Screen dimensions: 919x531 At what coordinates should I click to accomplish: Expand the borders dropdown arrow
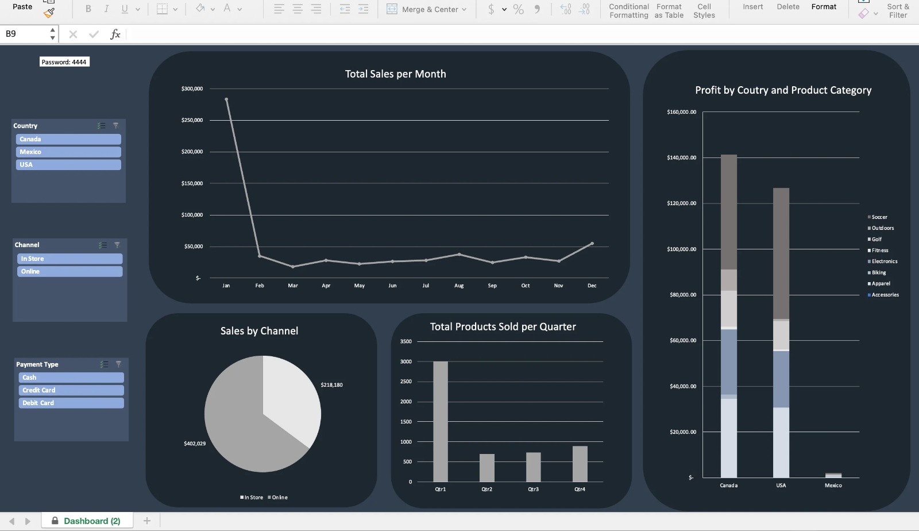pyautogui.click(x=175, y=9)
